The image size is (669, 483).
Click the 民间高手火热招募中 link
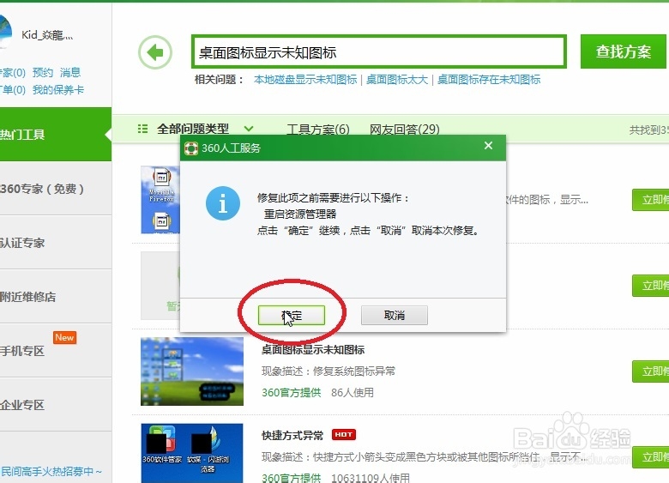coord(51,472)
